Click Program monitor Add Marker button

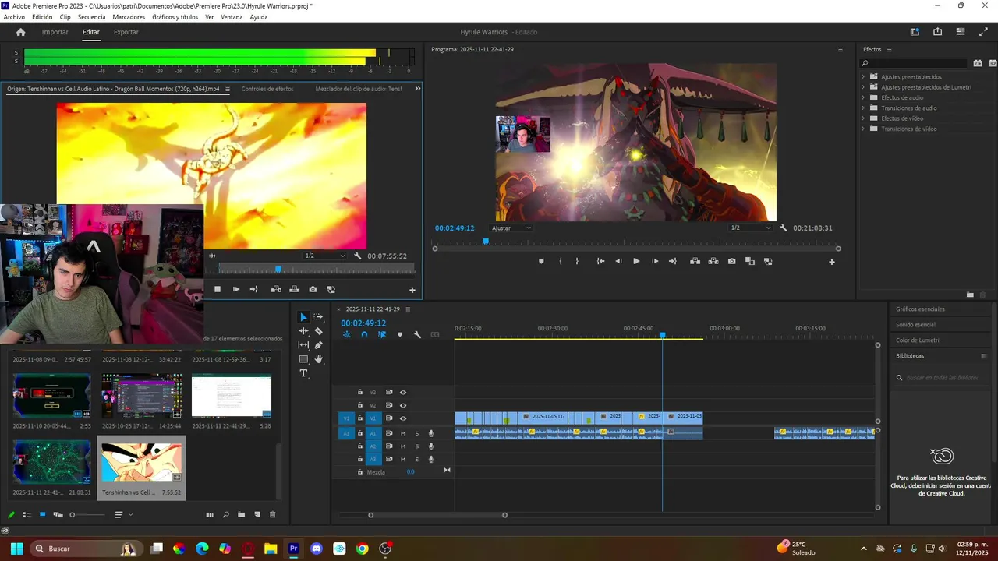(x=541, y=262)
